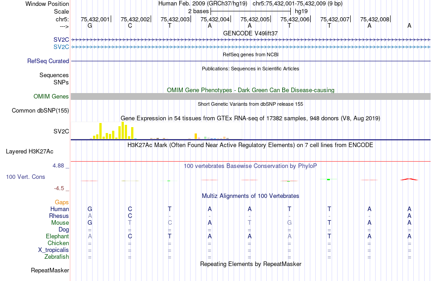Click position label 75,432,006 on the ruler
The width and height of the screenshot is (431, 281).
[294, 19]
